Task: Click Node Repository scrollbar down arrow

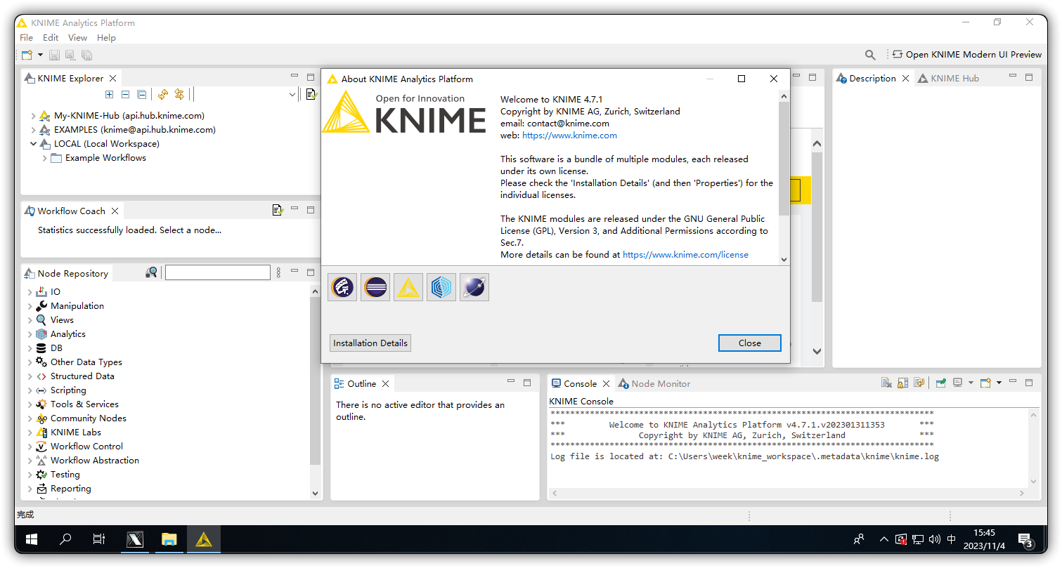Action: (x=315, y=494)
